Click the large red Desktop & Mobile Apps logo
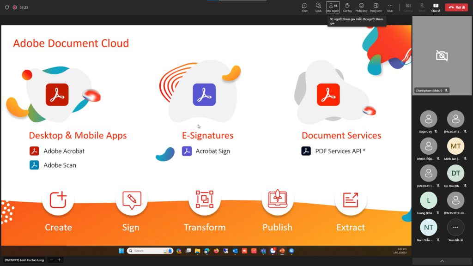The height and width of the screenshot is (266, 473). (x=57, y=95)
